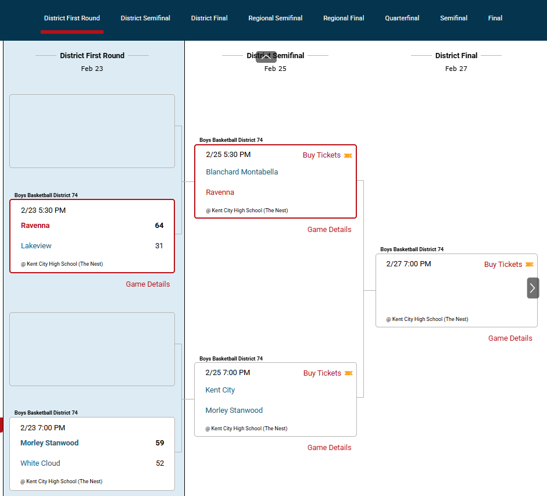Open Game Details for Ravenna vs Lakeview
The image size is (547, 496).
pos(148,284)
